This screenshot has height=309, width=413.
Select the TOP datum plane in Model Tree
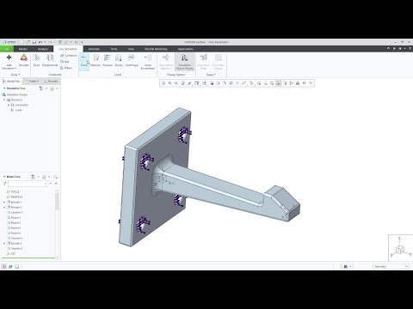tap(13, 192)
